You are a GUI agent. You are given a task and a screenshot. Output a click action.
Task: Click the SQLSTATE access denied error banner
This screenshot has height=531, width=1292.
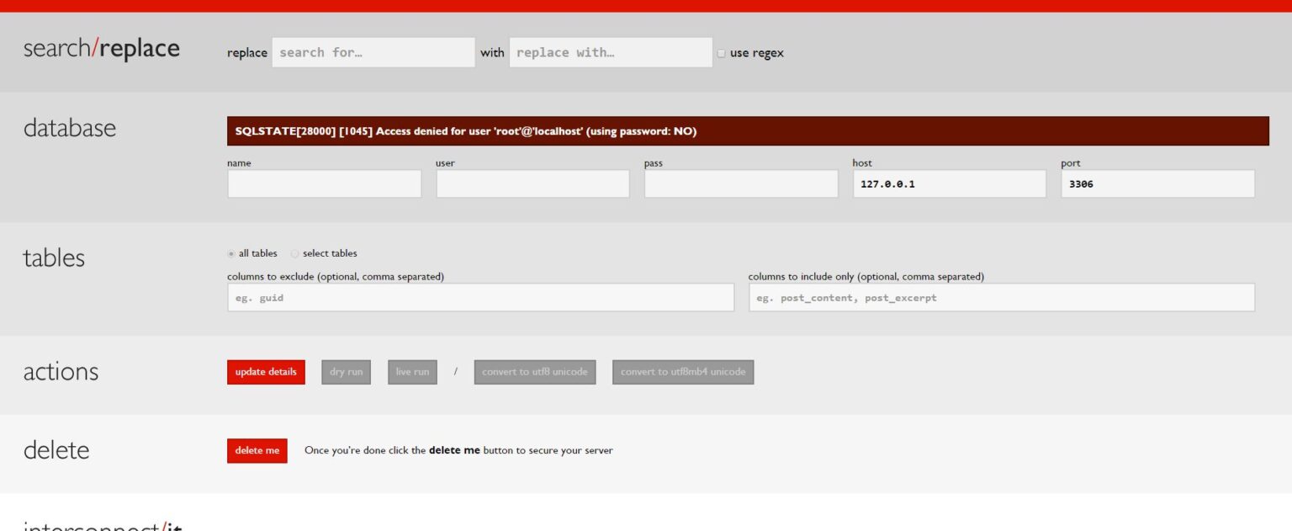747,131
